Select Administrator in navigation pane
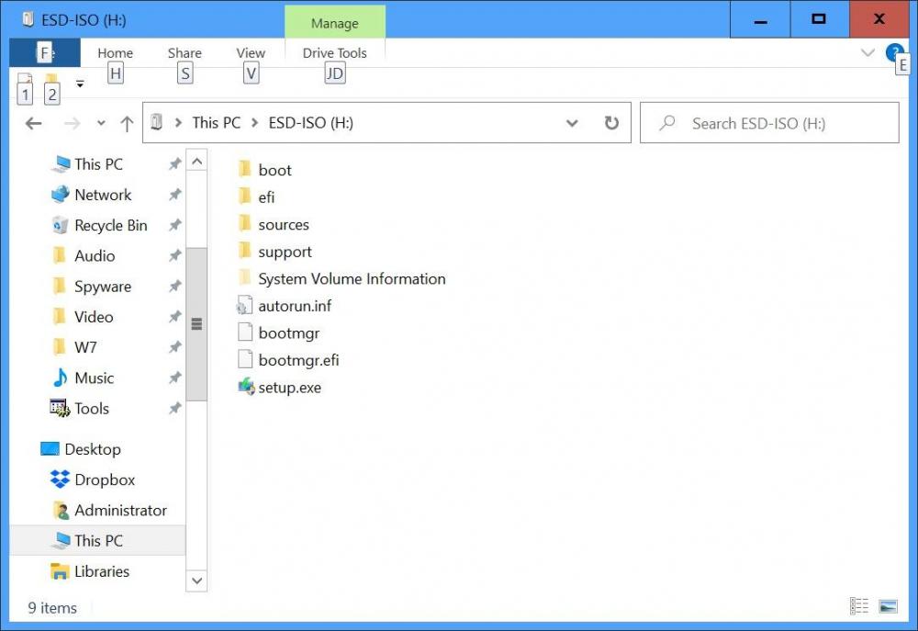The height and width of the screenshot is (631, 918). [120, 510]
